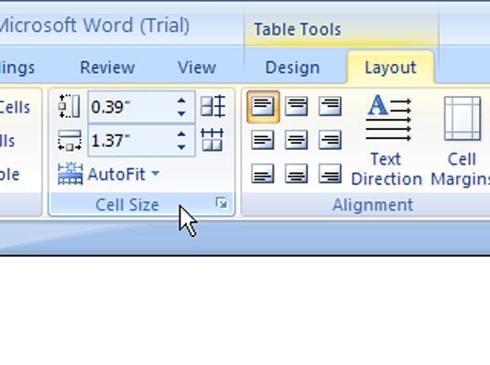
Task: Click the Alignment group label
Action: (x=373, y=205)
